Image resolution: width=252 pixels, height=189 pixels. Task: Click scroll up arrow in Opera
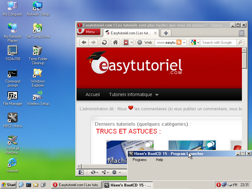click(244, 50)
